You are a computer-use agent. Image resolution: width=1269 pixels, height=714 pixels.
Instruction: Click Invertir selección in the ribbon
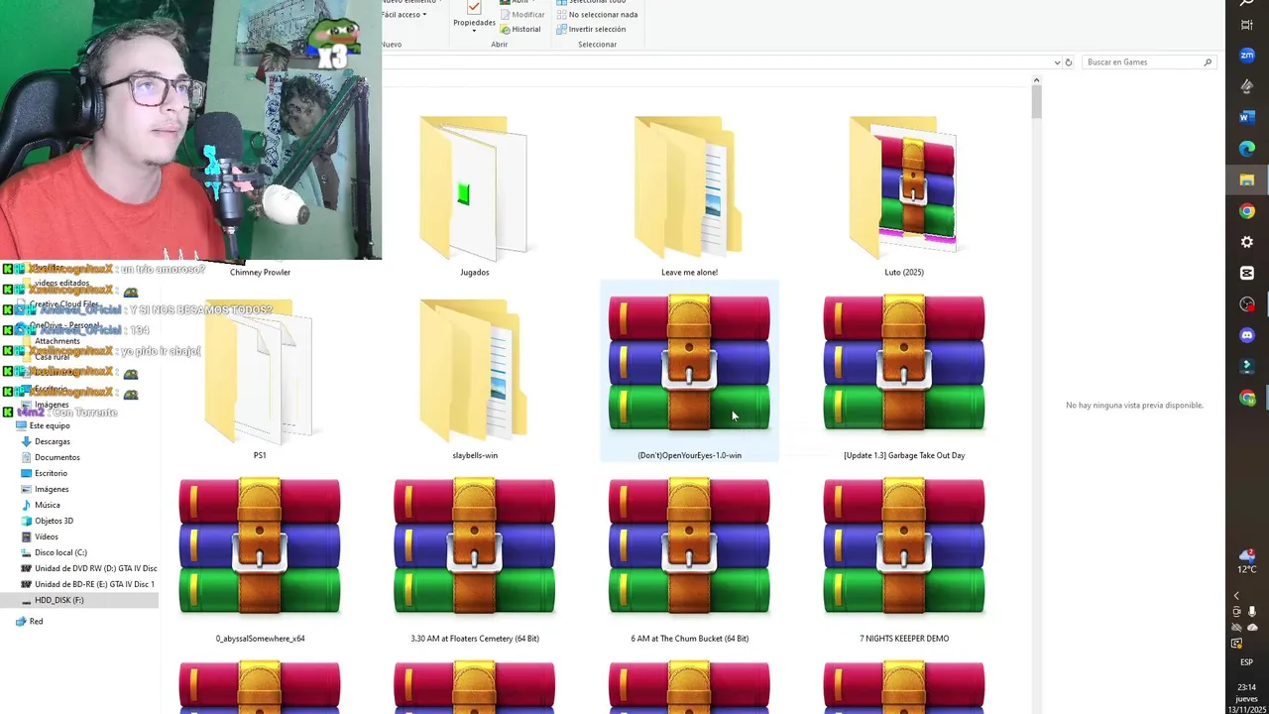click(x=591, y=29)
